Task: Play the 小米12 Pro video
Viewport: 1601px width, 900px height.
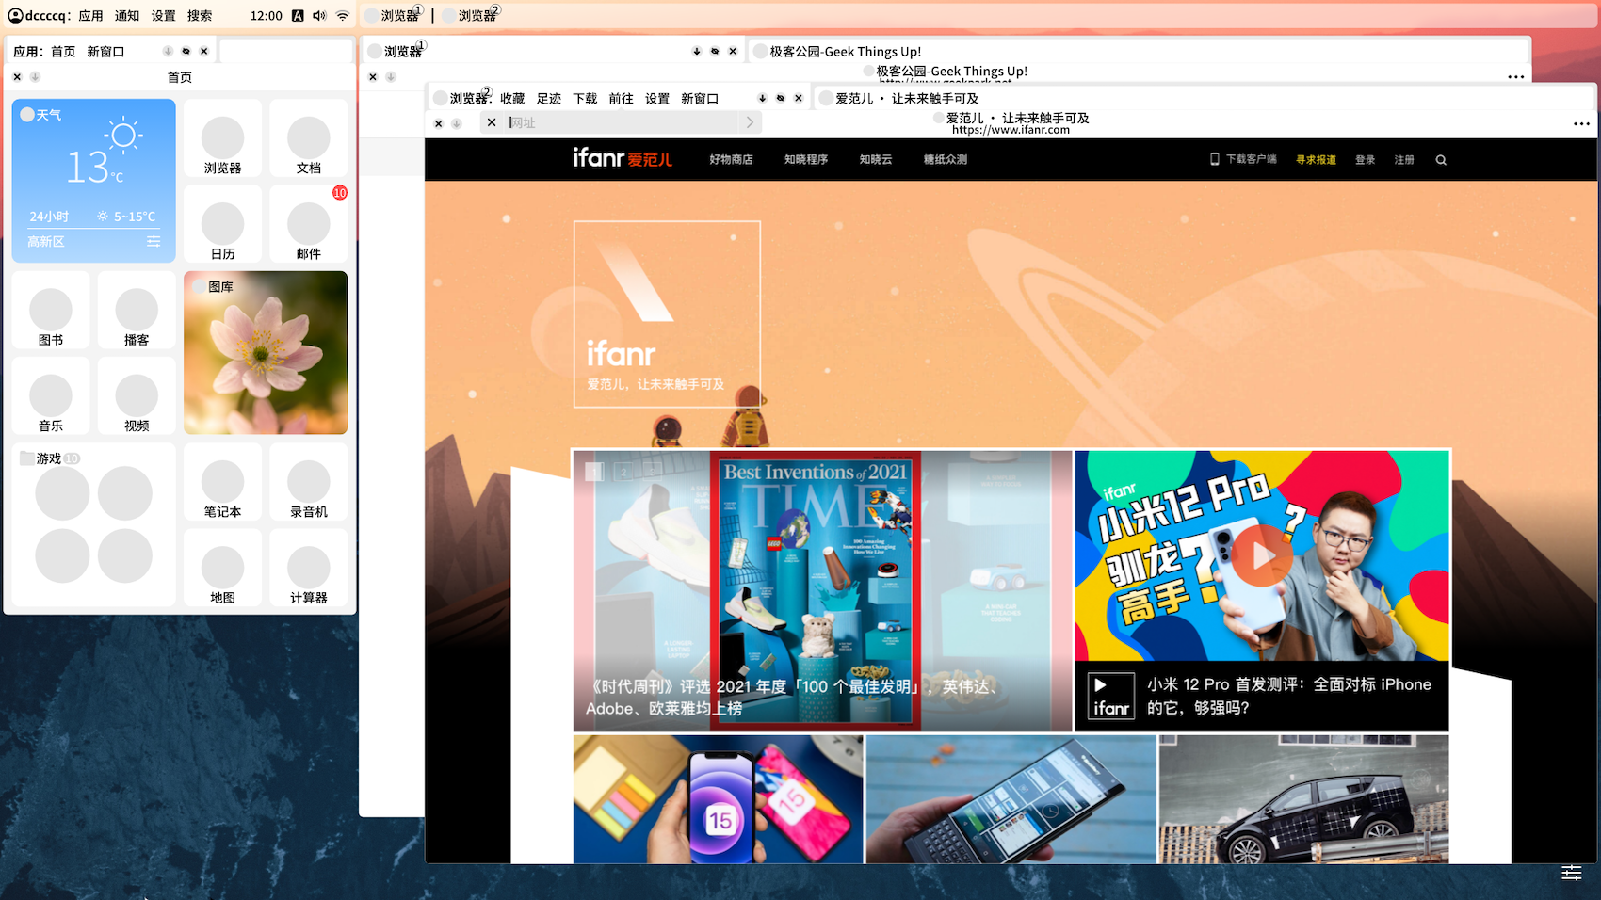Action: point(1262,555)
